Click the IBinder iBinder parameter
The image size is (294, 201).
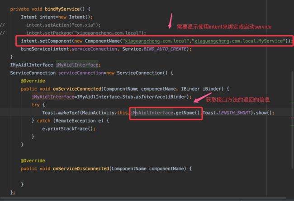pos(202,89)
